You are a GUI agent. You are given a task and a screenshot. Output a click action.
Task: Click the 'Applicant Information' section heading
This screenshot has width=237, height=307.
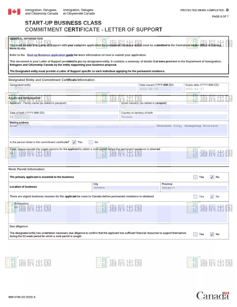24,98
